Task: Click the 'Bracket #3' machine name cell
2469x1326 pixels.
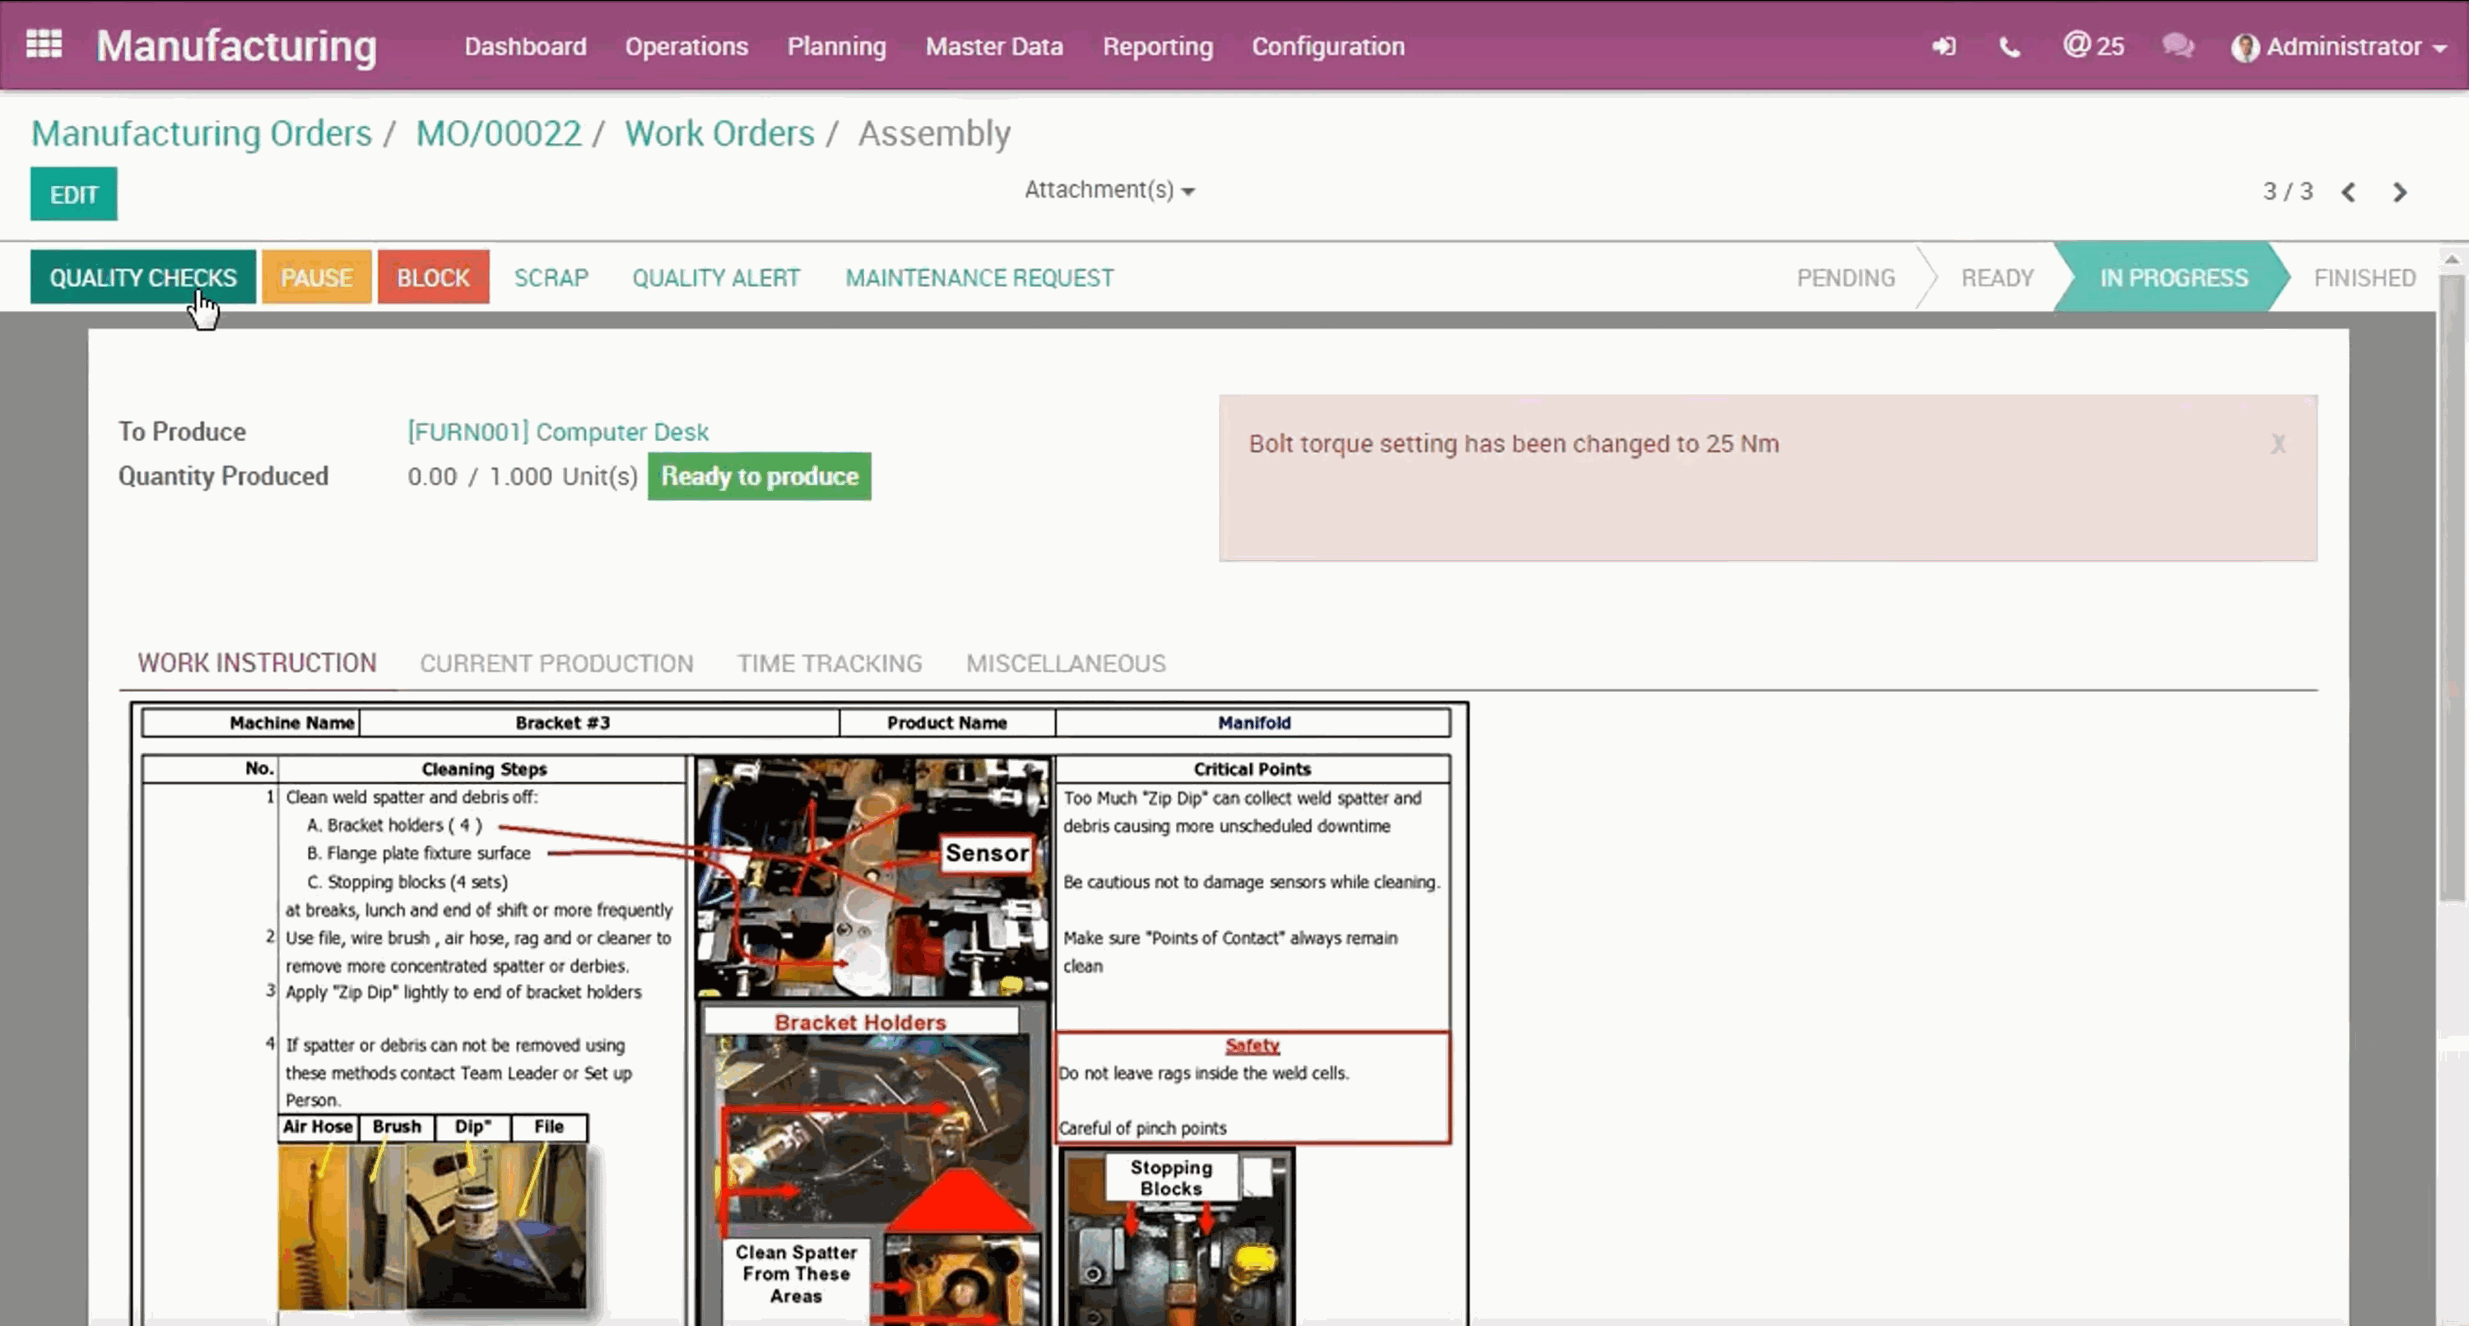Action: pos(600,722)
